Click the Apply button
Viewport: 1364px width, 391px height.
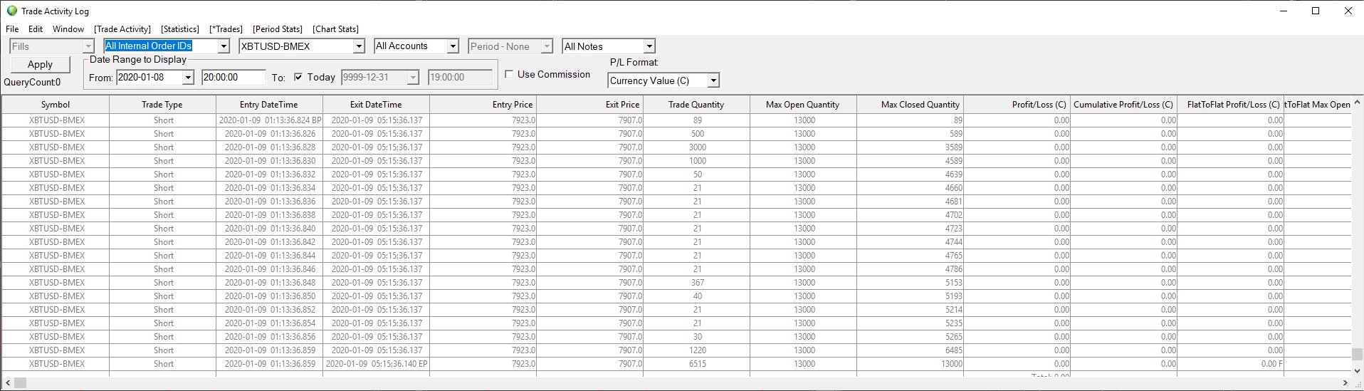coord(41,64)
